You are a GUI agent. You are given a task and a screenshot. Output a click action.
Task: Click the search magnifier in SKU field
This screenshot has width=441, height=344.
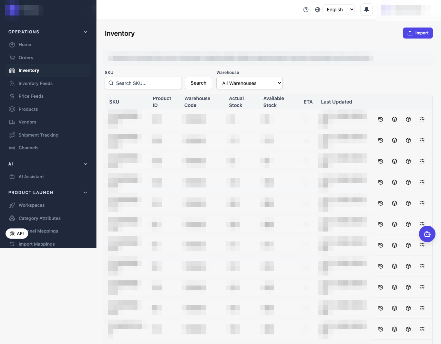[111, 83]
